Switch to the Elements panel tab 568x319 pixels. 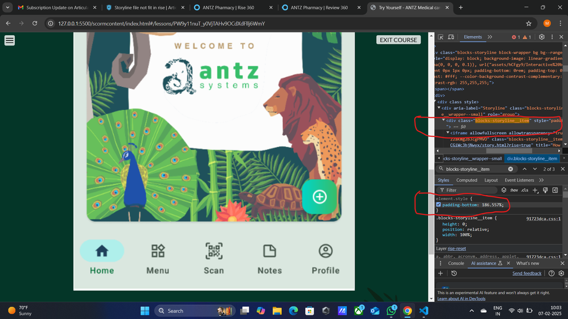click(473, 37)
